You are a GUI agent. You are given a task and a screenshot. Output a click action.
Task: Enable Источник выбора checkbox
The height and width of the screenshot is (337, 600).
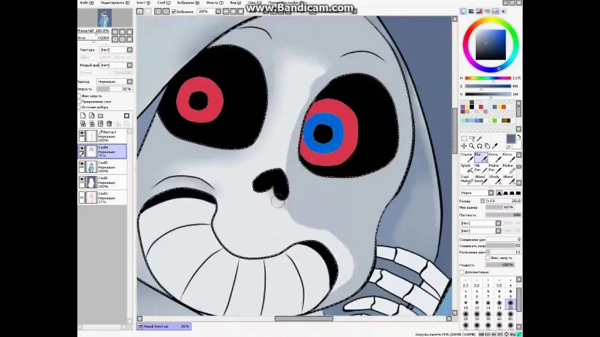[79, 107]
